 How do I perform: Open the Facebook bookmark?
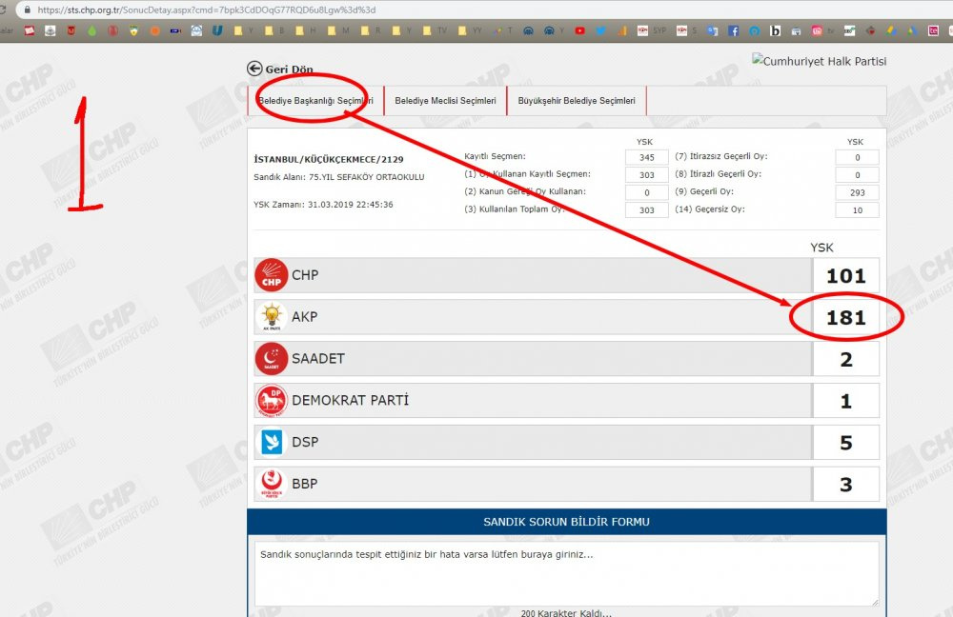tap(734, 30)
